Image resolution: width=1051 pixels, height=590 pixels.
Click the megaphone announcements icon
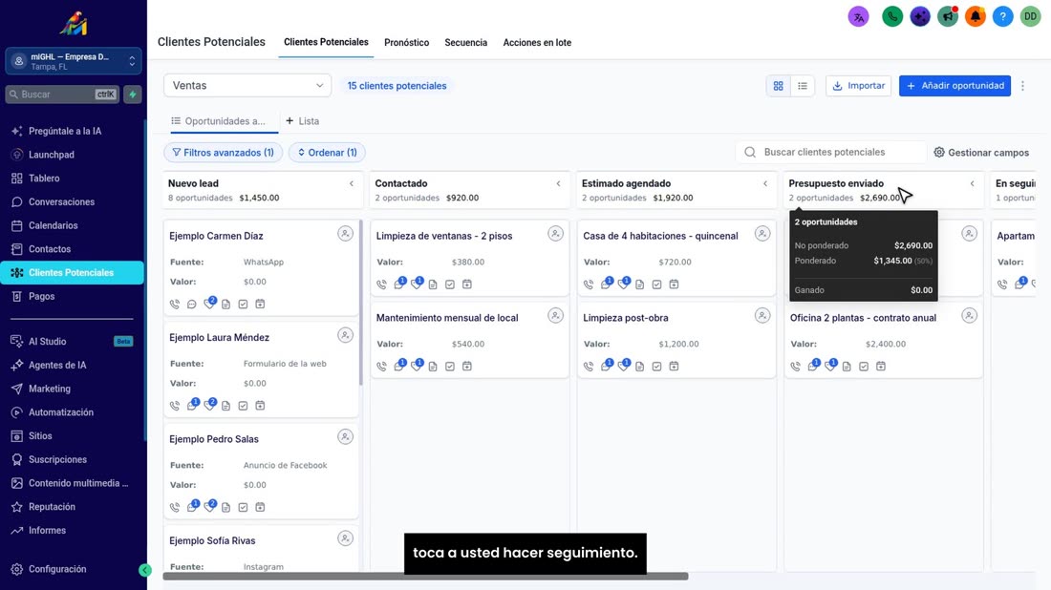pos(948,17)
